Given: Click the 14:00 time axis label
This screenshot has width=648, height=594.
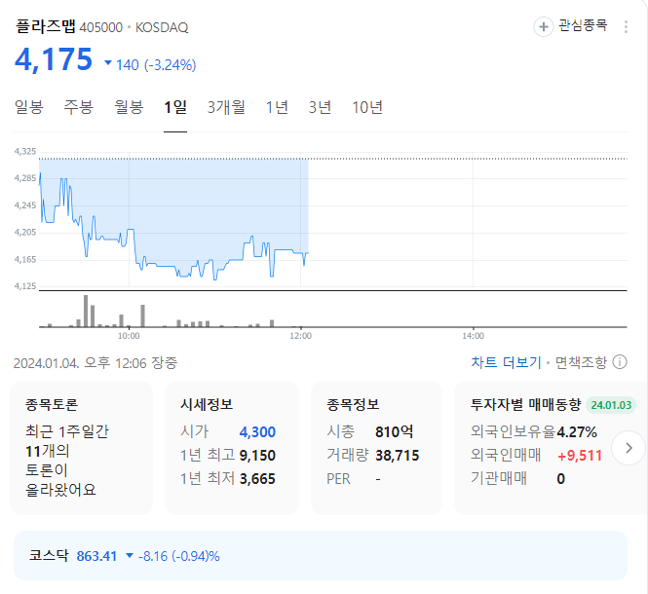Looking at the screenshot, I should point(473,336).
